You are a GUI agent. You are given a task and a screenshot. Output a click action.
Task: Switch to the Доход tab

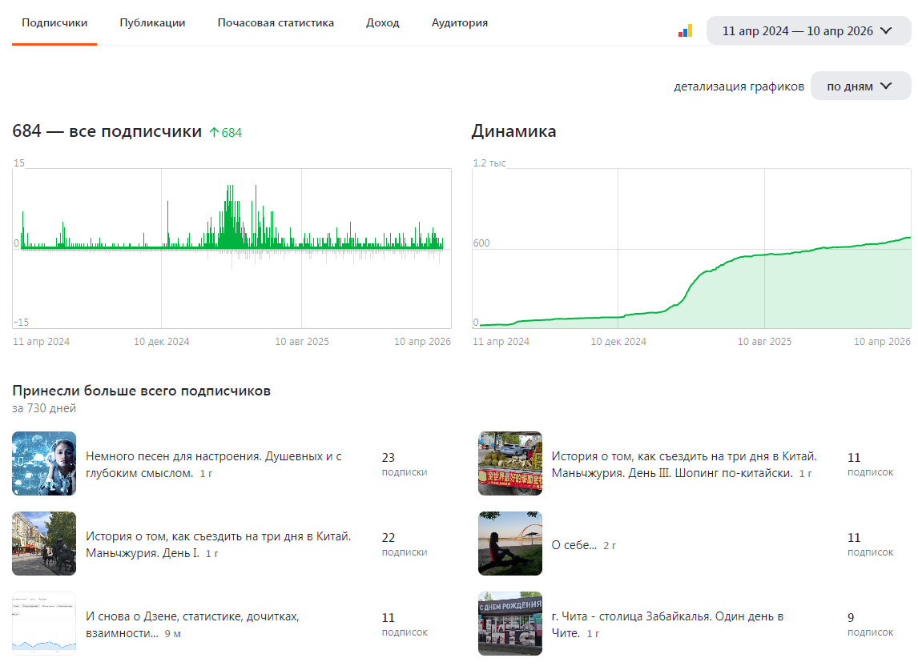pyautogui.click(x=382, y=23)
